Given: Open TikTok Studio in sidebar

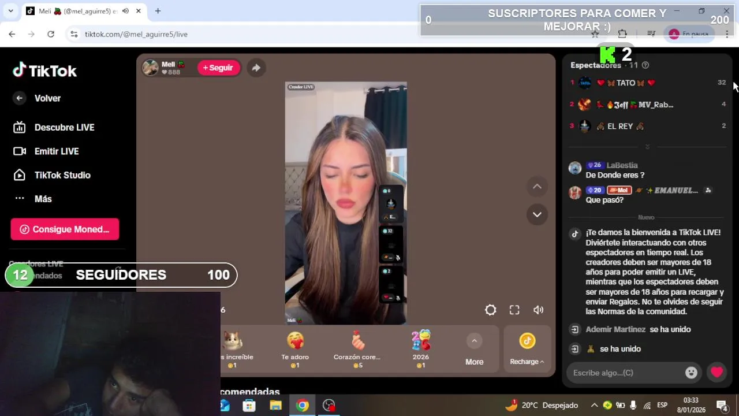Looking at the screenshot, I should tap(52, 175).
